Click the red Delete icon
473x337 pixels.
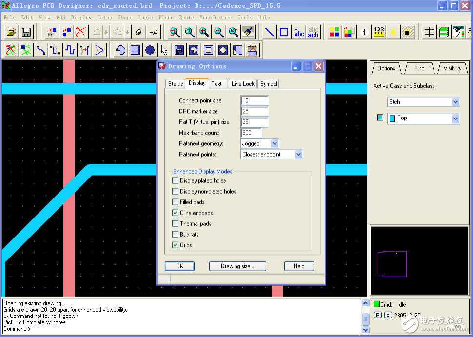(81, 32)
